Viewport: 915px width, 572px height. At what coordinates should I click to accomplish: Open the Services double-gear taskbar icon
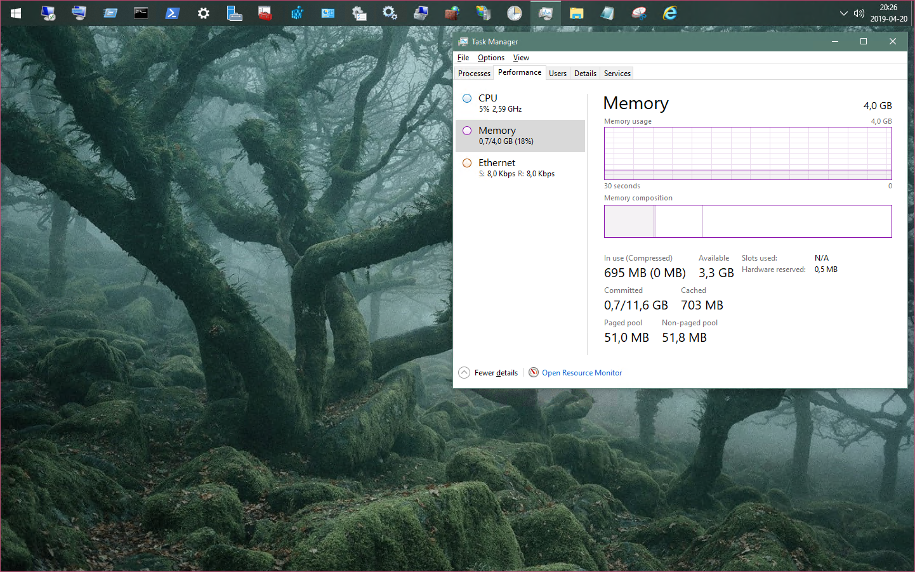[x=390, y=13]
